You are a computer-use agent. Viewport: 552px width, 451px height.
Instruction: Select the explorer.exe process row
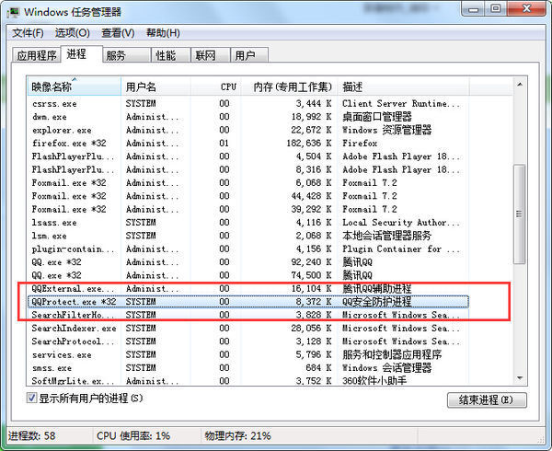(248, 130)
